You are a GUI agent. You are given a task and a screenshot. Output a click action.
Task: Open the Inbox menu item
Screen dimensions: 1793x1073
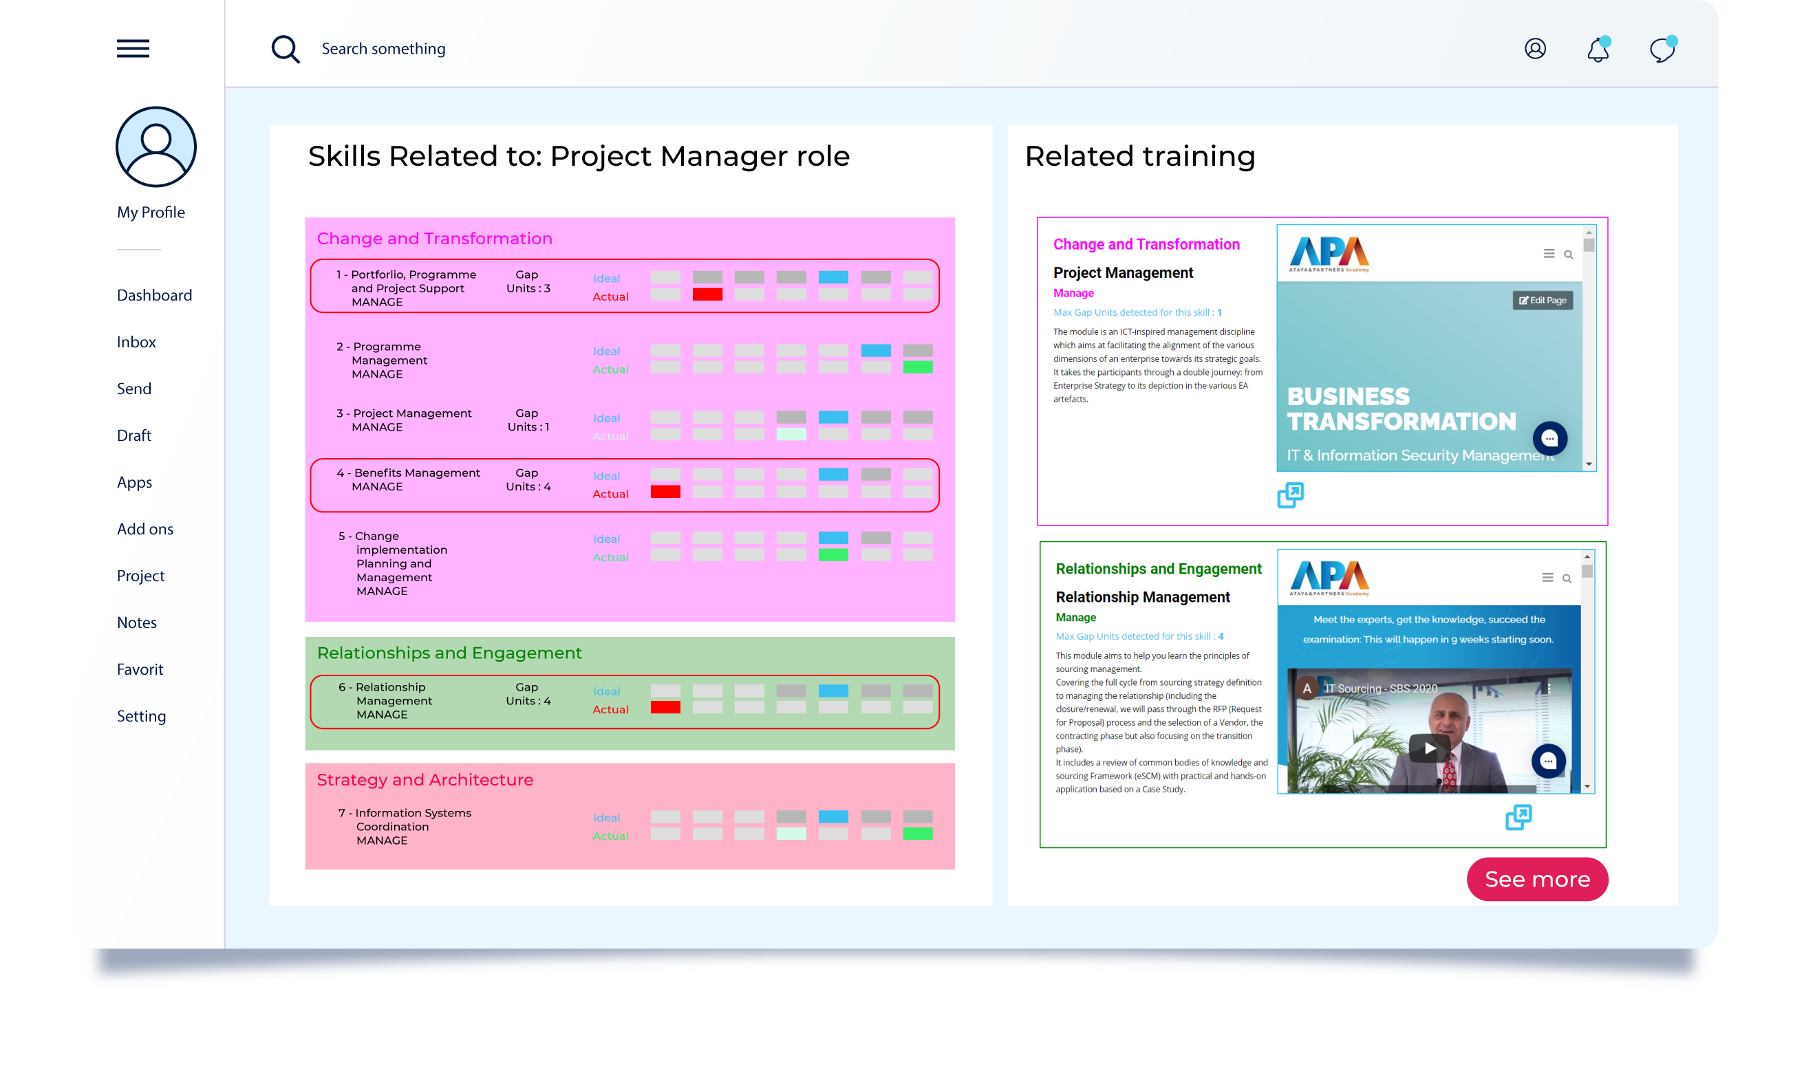click(x=136, y=342)
